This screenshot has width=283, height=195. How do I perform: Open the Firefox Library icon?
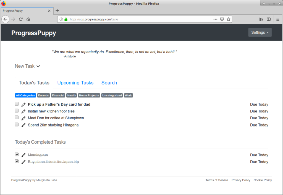[x=261, y=19]
